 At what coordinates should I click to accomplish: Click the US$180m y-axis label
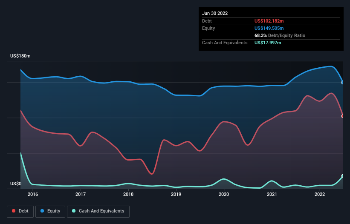(x=20, y=56)
